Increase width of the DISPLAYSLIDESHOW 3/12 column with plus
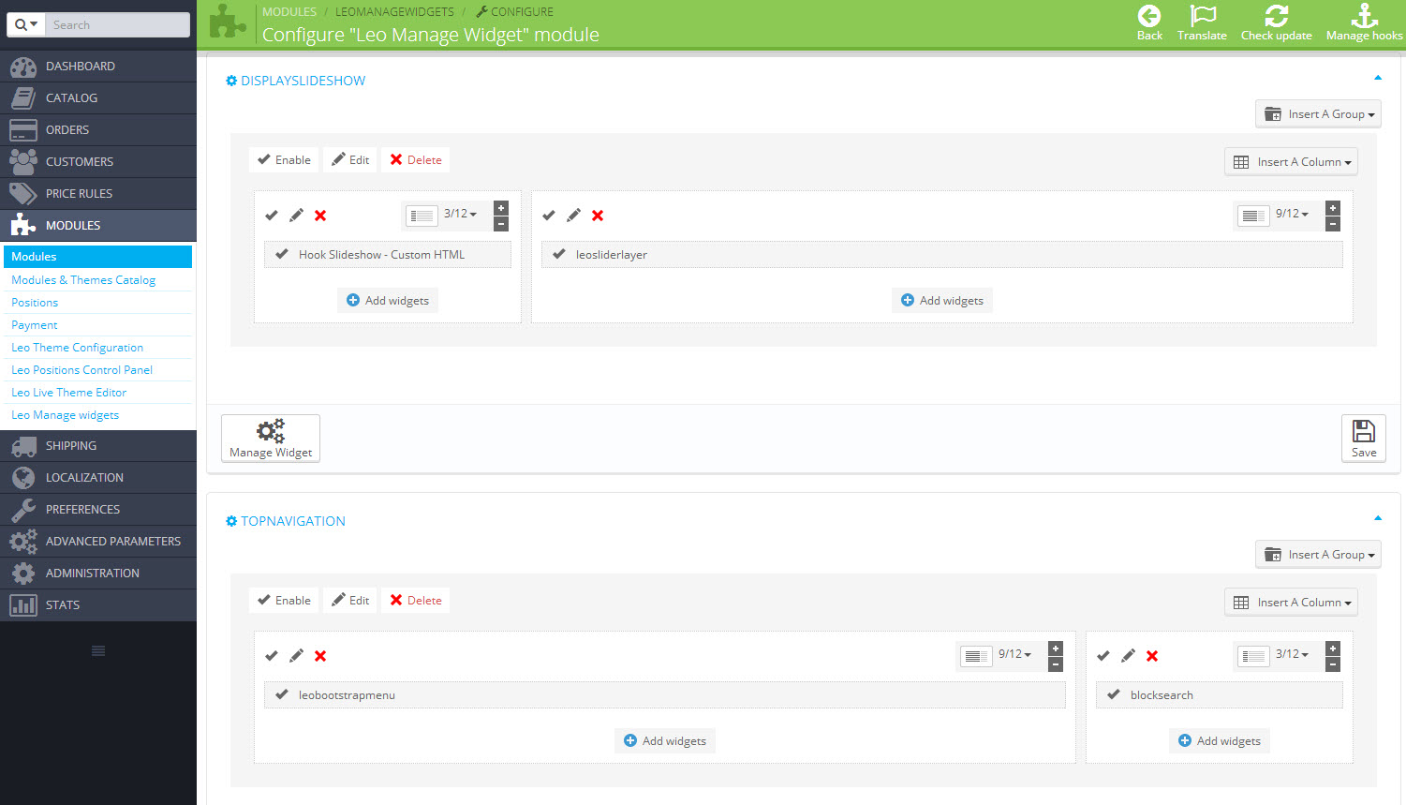Screen dimensions: 1406x805 pos(501,208)
